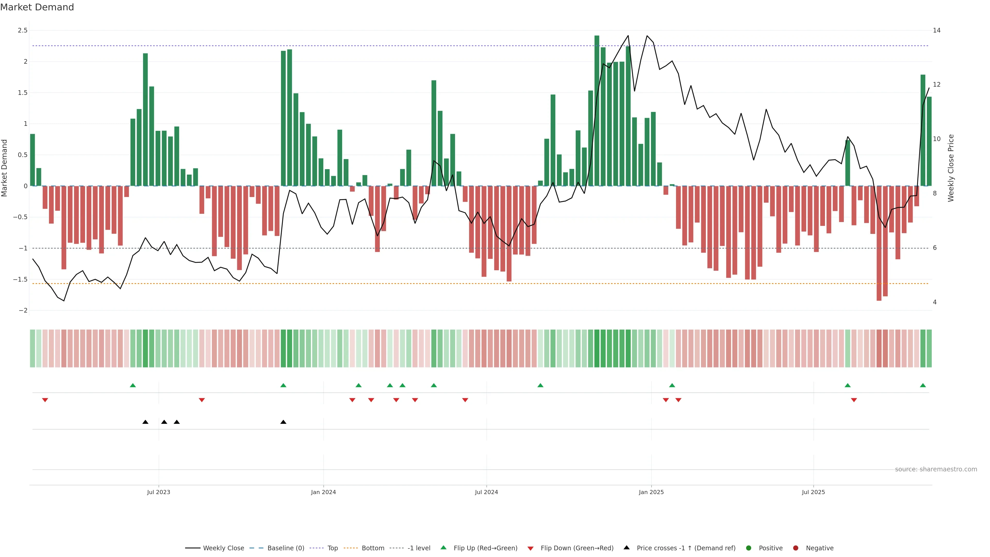Screen dimensions: 990x557
Task: Click the Weekly Close Price axis title
Action: (951, 168)
